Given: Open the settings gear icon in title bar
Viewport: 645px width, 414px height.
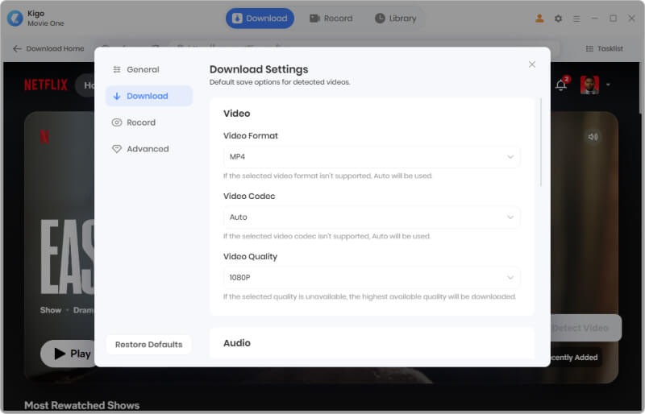Looking at the screenshot, I should pos(558,19).
